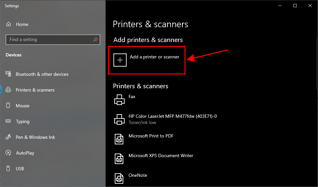This screenshot has height=187, width=318.
Task: Click the Microsoft Print to PDF icon
Action: [x=119, y=139]
